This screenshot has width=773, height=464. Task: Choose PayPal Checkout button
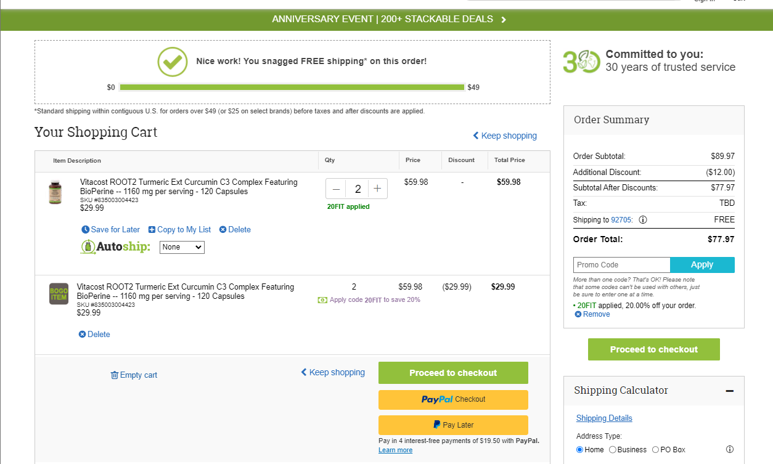tap(453, 399)
